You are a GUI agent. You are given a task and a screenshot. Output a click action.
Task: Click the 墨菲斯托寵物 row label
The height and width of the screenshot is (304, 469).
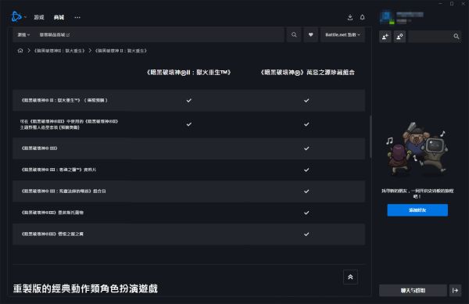tap(52, 213)
